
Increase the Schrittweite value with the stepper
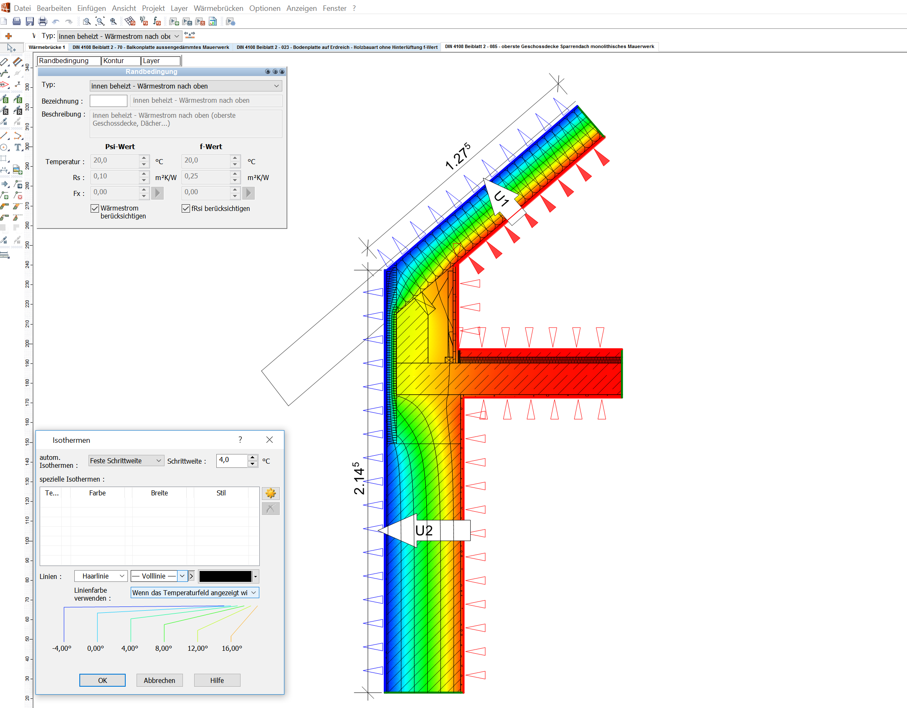pyautogui.click(x=252, y=458)
